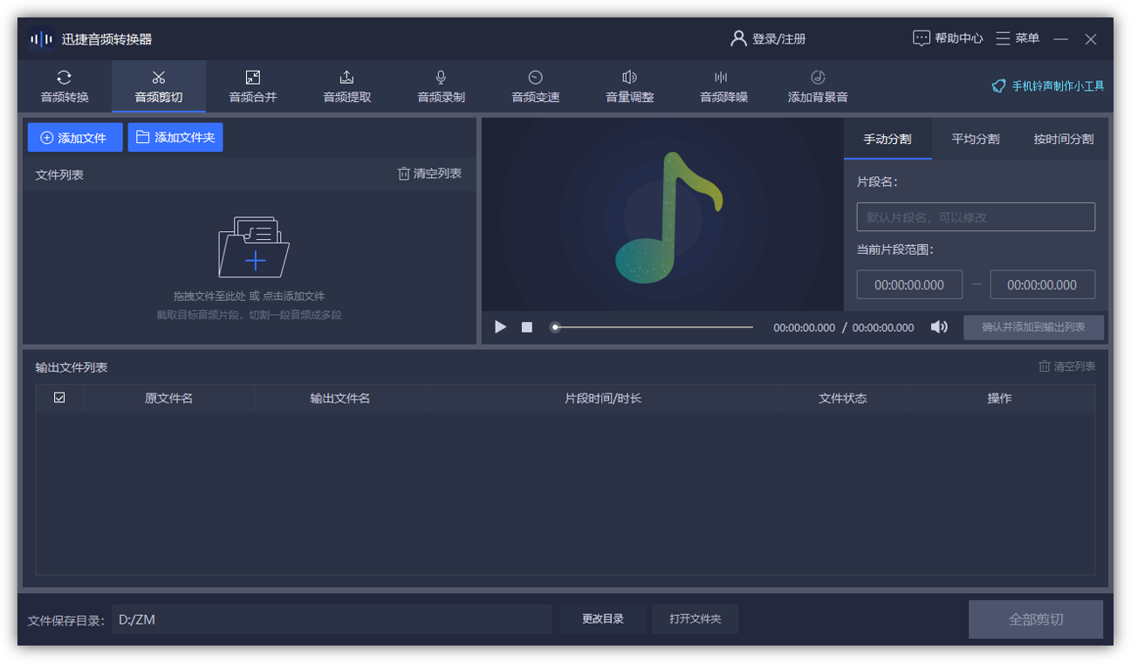
Task: Open the 菜单 menu
Action: (x=1018, y=38)
